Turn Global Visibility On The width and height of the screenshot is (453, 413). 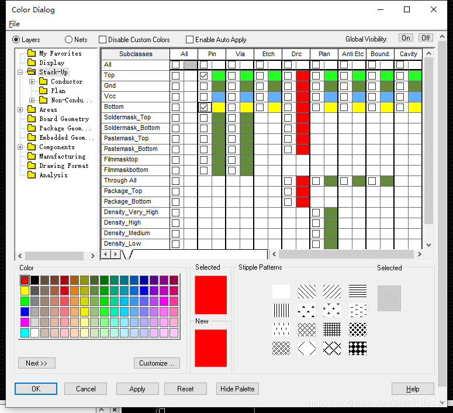(x=406, y=38)
